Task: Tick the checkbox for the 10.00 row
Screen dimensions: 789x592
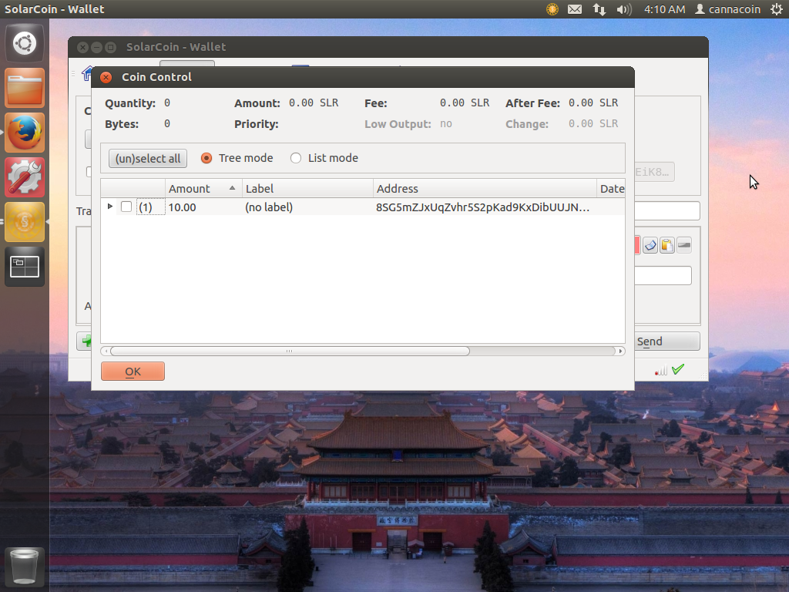Action: pos(126,207)
